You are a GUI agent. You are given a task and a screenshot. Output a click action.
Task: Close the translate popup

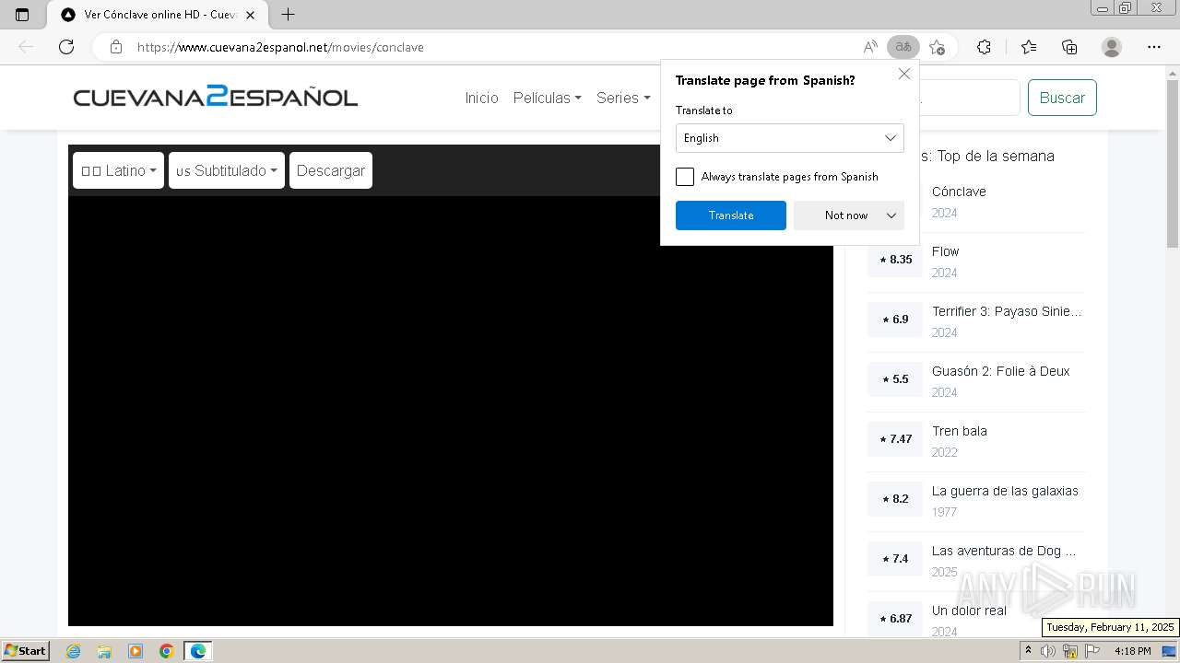pyautogui.click(x=904, y=74)
